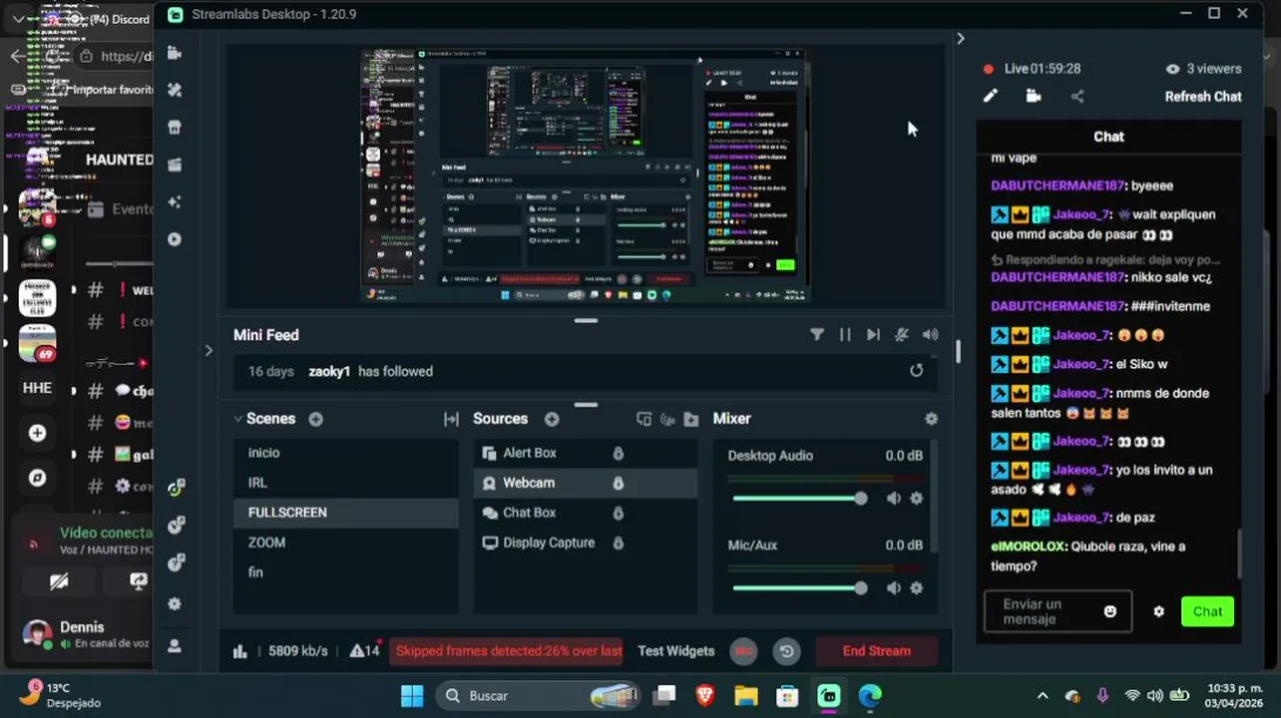Add a source folder
Viewport: 1281px width, 718px height.
[x=691, y=419]
